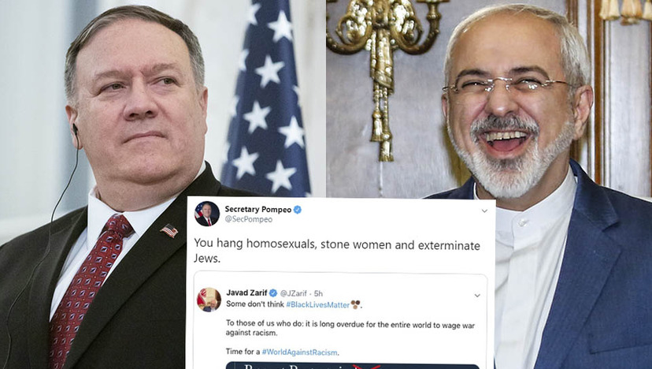Open the Secretary Pompeo tweet options chevron

484,211
